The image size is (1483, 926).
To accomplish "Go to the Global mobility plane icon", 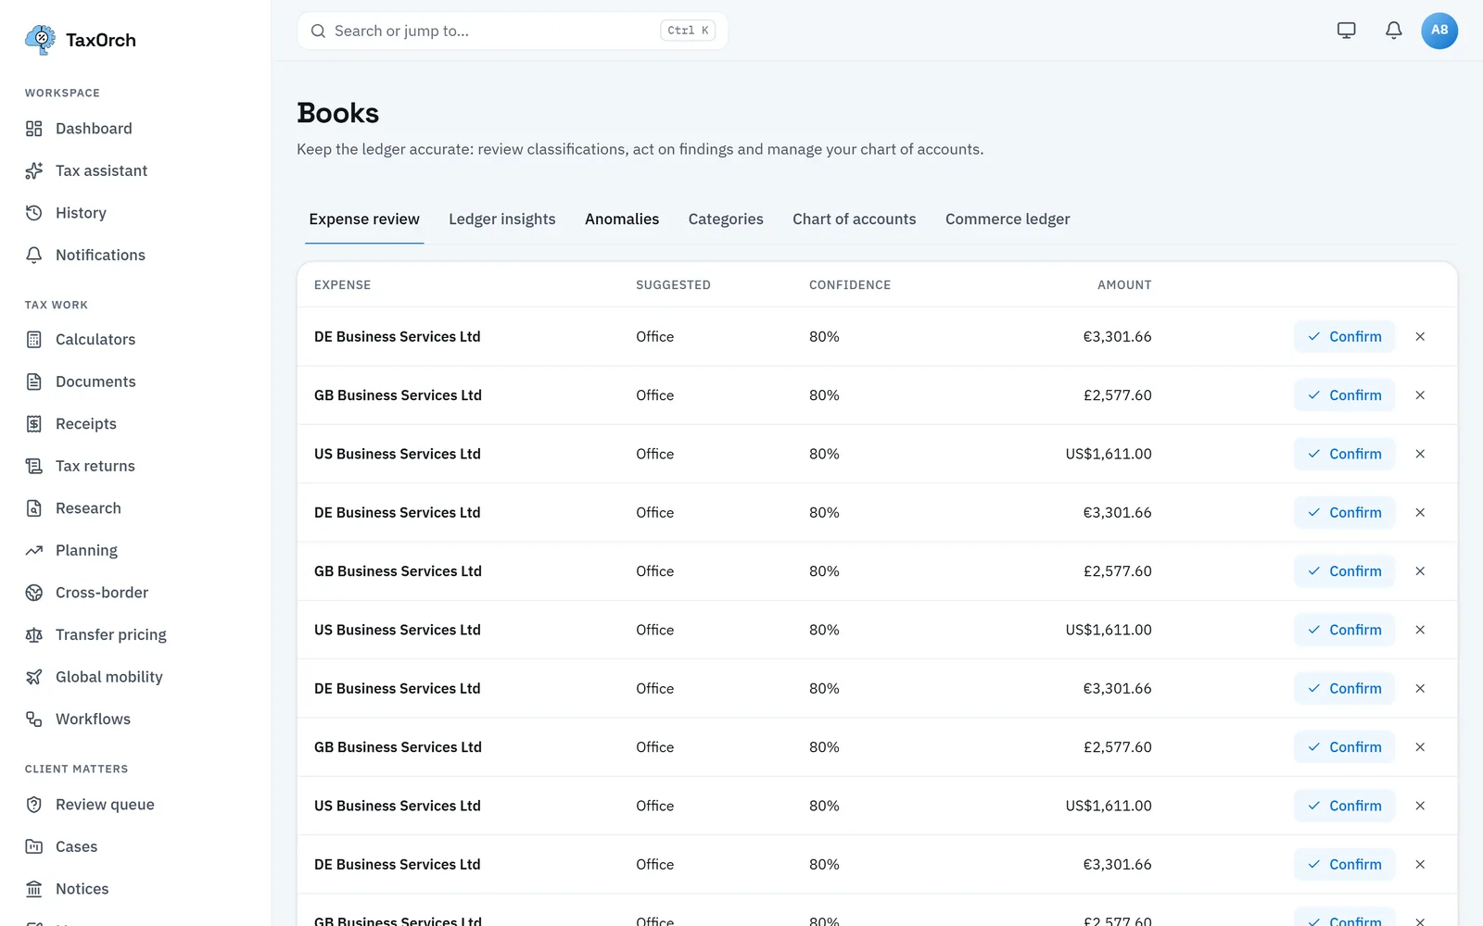I will (x=34, y=677).
